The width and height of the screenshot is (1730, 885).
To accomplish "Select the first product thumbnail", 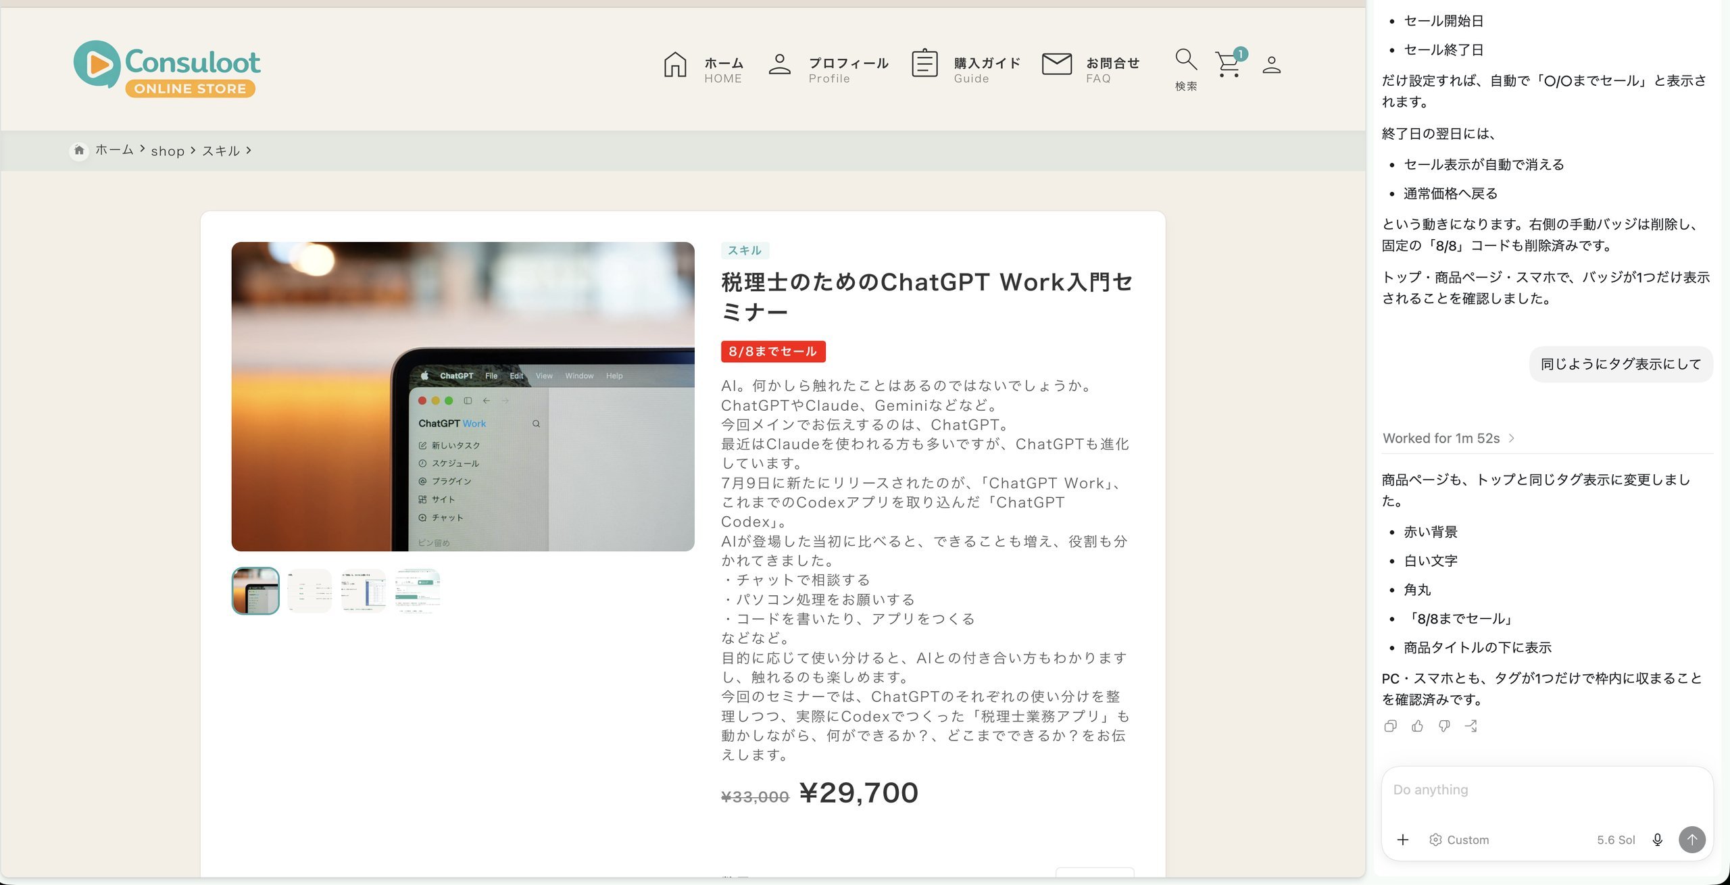I will pyautogui.click(x=255, y=591).
